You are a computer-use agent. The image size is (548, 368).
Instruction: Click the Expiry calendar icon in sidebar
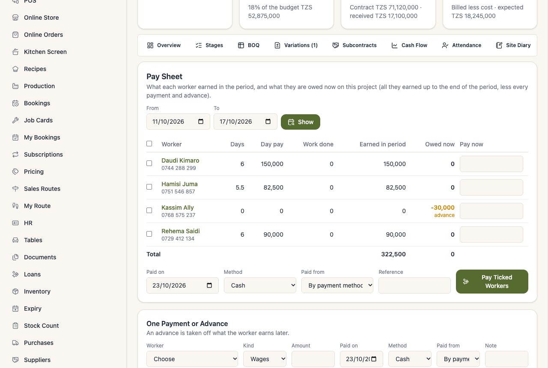pos(15,309)
